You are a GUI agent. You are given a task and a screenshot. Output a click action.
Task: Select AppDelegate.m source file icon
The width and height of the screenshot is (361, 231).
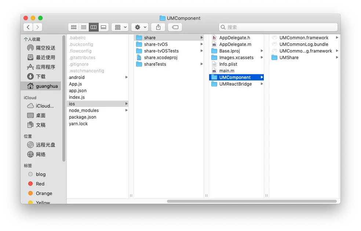[214, 44]
